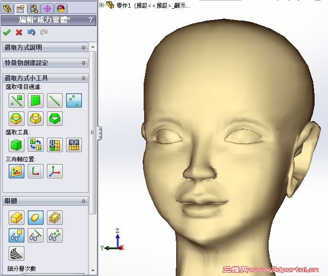
Task: Click the panel scrollbar down arrow
Action: tap(93, 271)
